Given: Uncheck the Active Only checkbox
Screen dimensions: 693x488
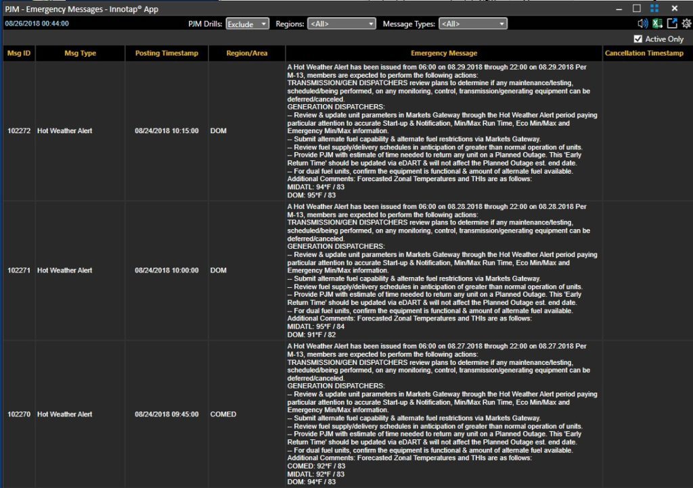Looking at the screenshot, I should pyautogui.click(x=638, y=39).
